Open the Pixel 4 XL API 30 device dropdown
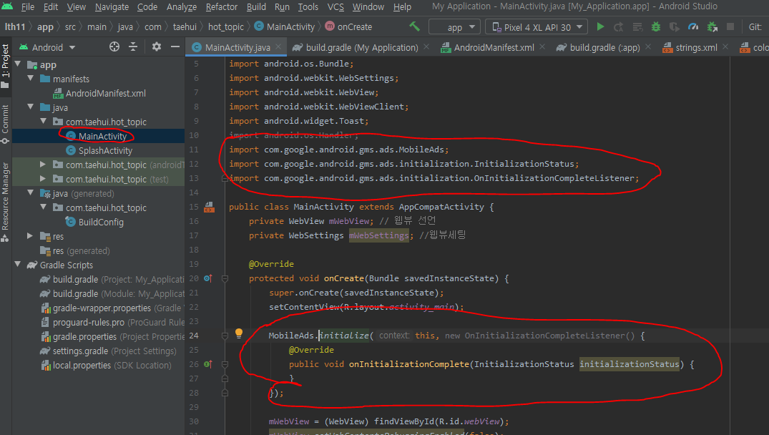 pyautogui.click(x=537, y=27)
